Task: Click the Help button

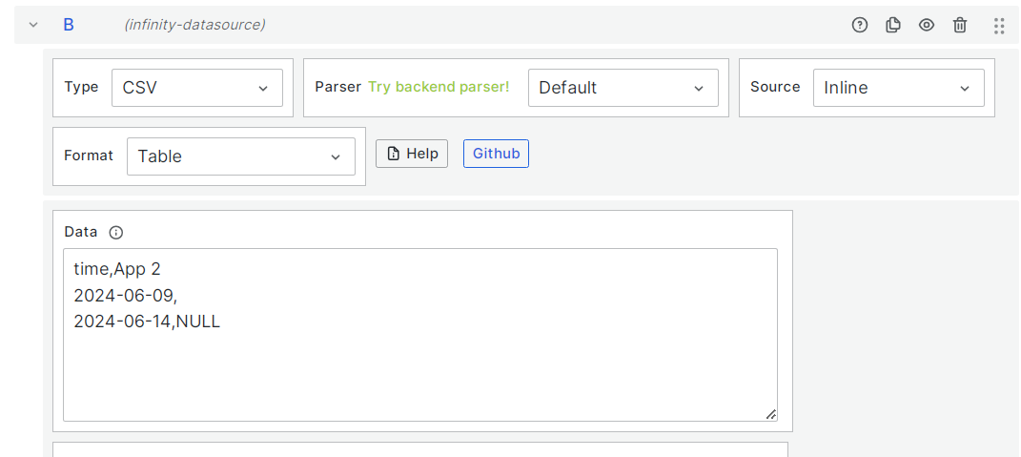Action: pyautogui.click(x=412, y=154)
